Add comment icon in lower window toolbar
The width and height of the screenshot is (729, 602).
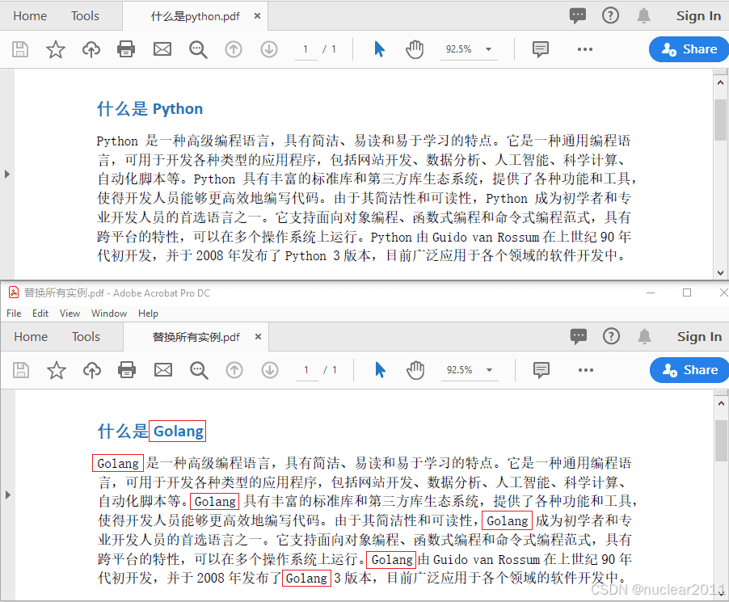tap(541, 370)
